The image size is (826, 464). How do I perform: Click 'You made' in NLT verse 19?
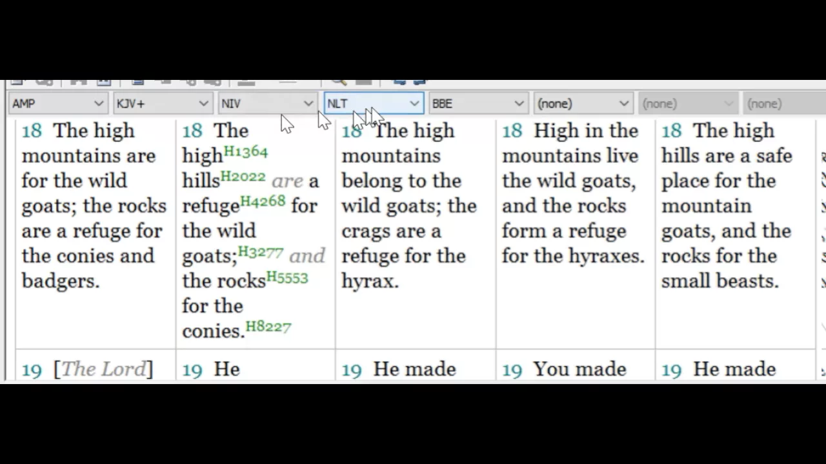click(579, 369)
